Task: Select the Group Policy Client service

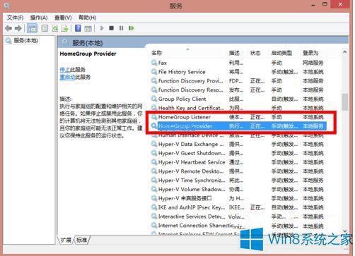Action: [x=238, y=99]
